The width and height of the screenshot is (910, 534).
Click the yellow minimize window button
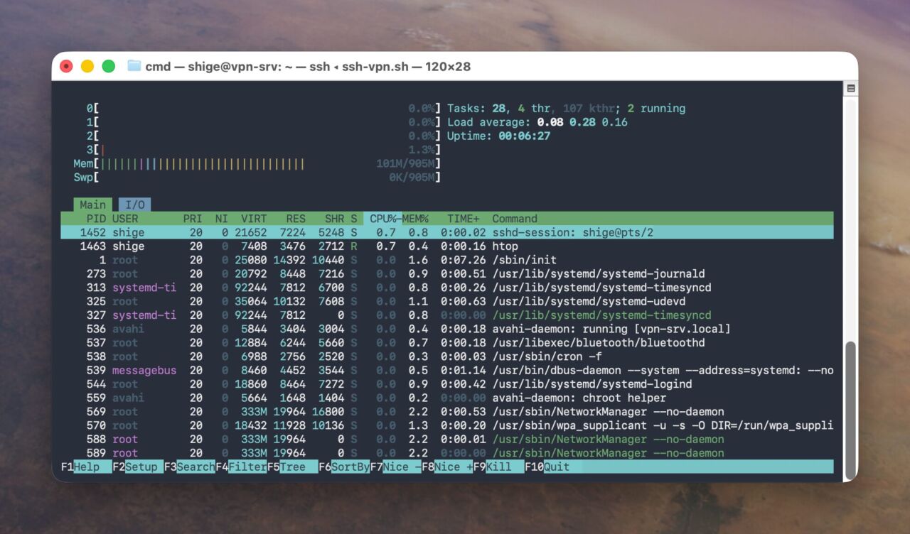coord(87,66)
